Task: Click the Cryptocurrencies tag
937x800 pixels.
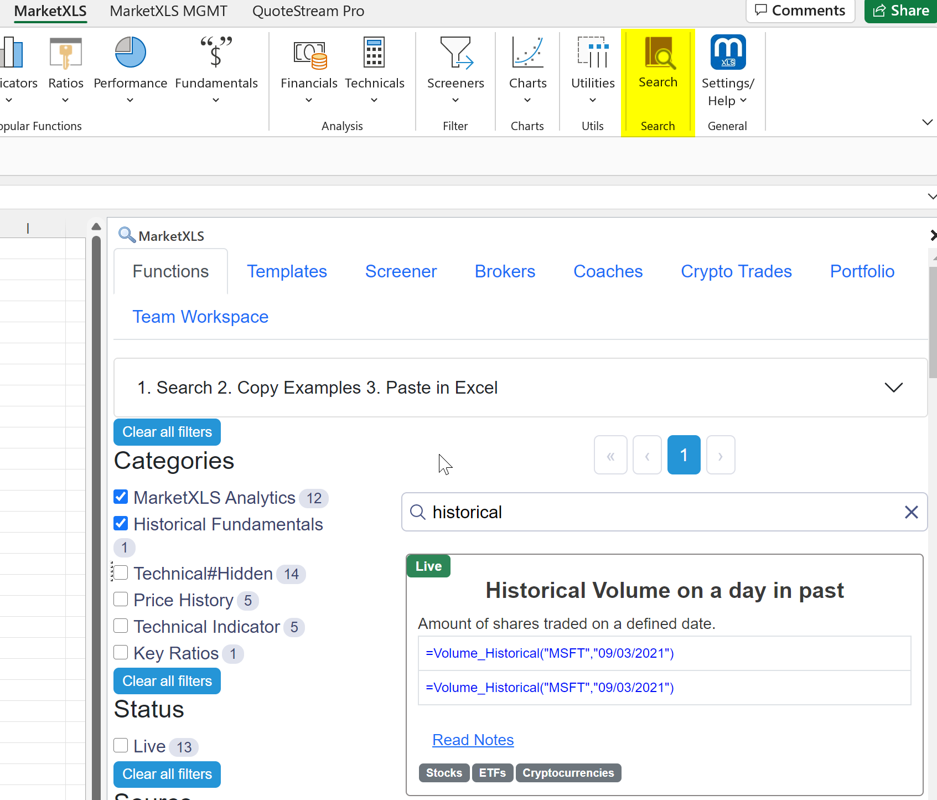Action: click(568, 773)
